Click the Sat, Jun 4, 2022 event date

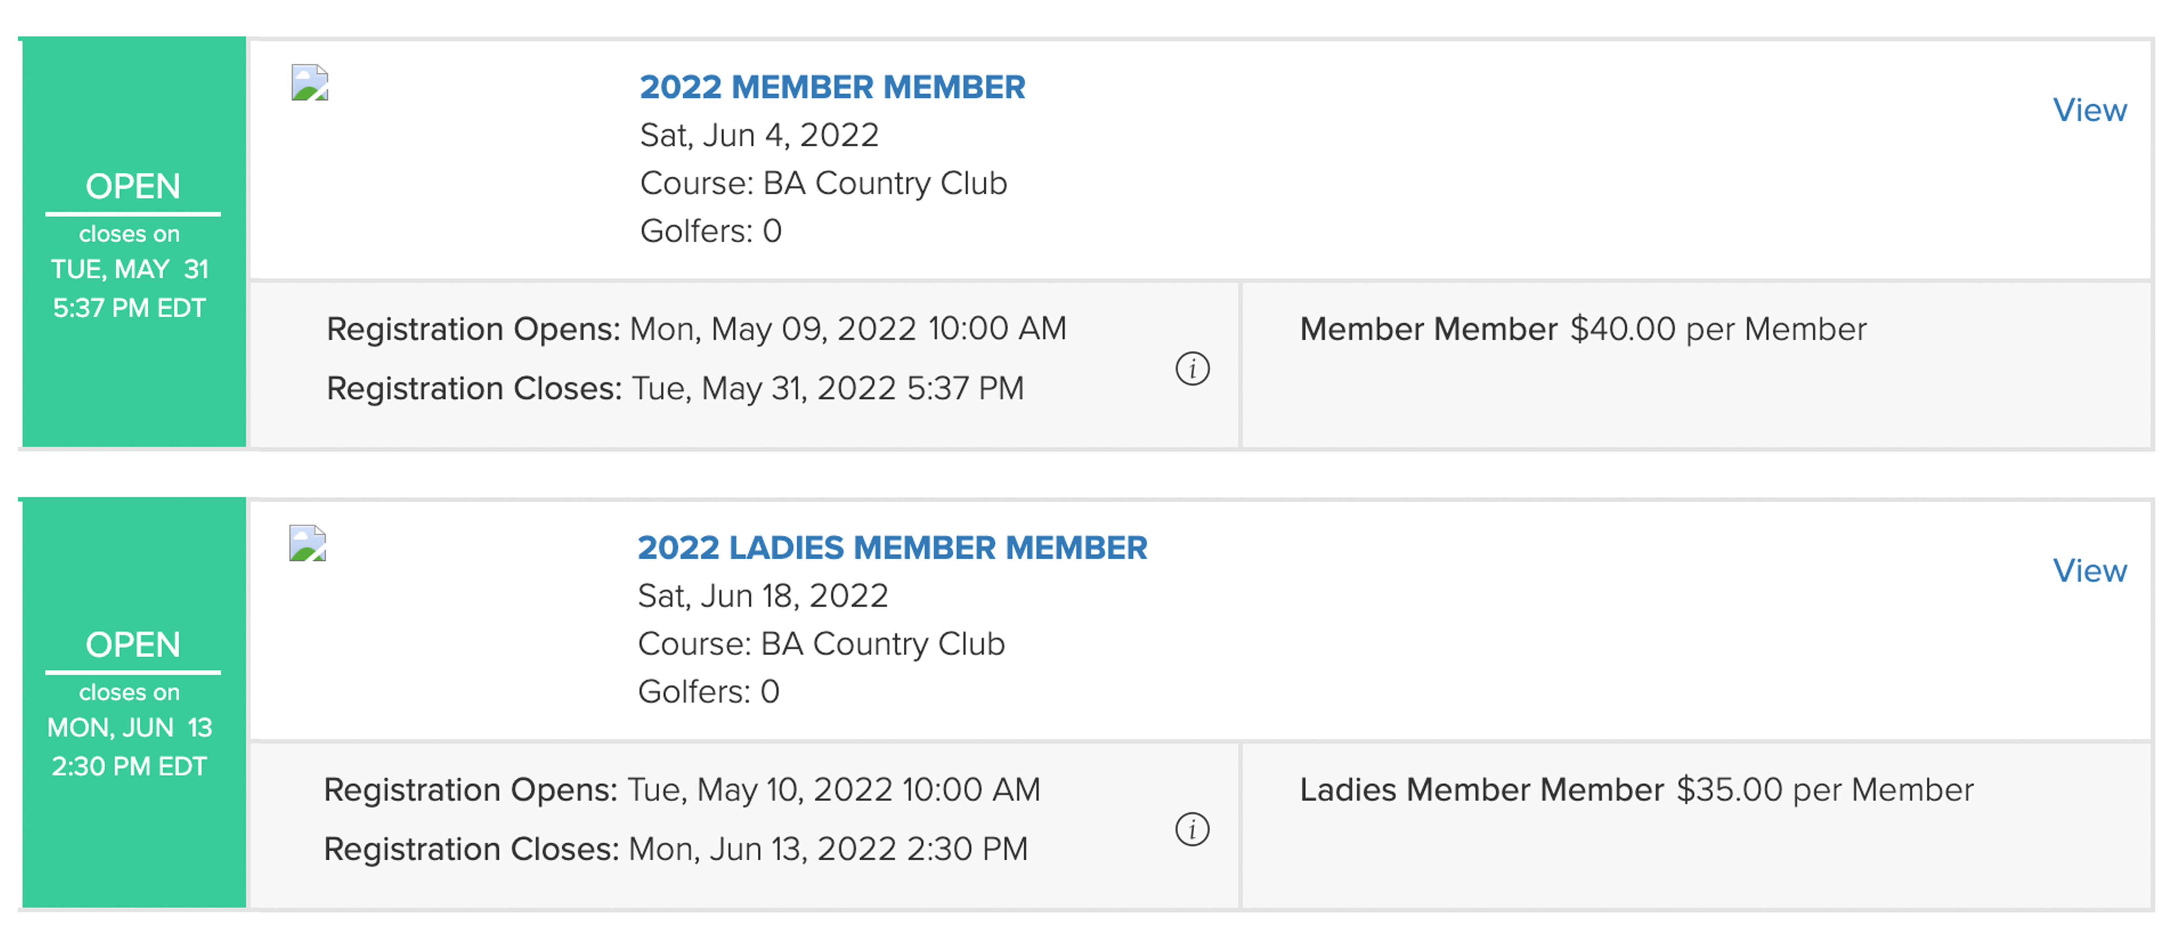tap(759, 135)
